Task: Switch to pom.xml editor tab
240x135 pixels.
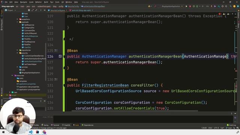Action: (81, 10)
